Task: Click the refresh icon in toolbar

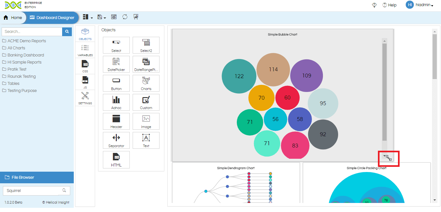Action: (125, 17)
